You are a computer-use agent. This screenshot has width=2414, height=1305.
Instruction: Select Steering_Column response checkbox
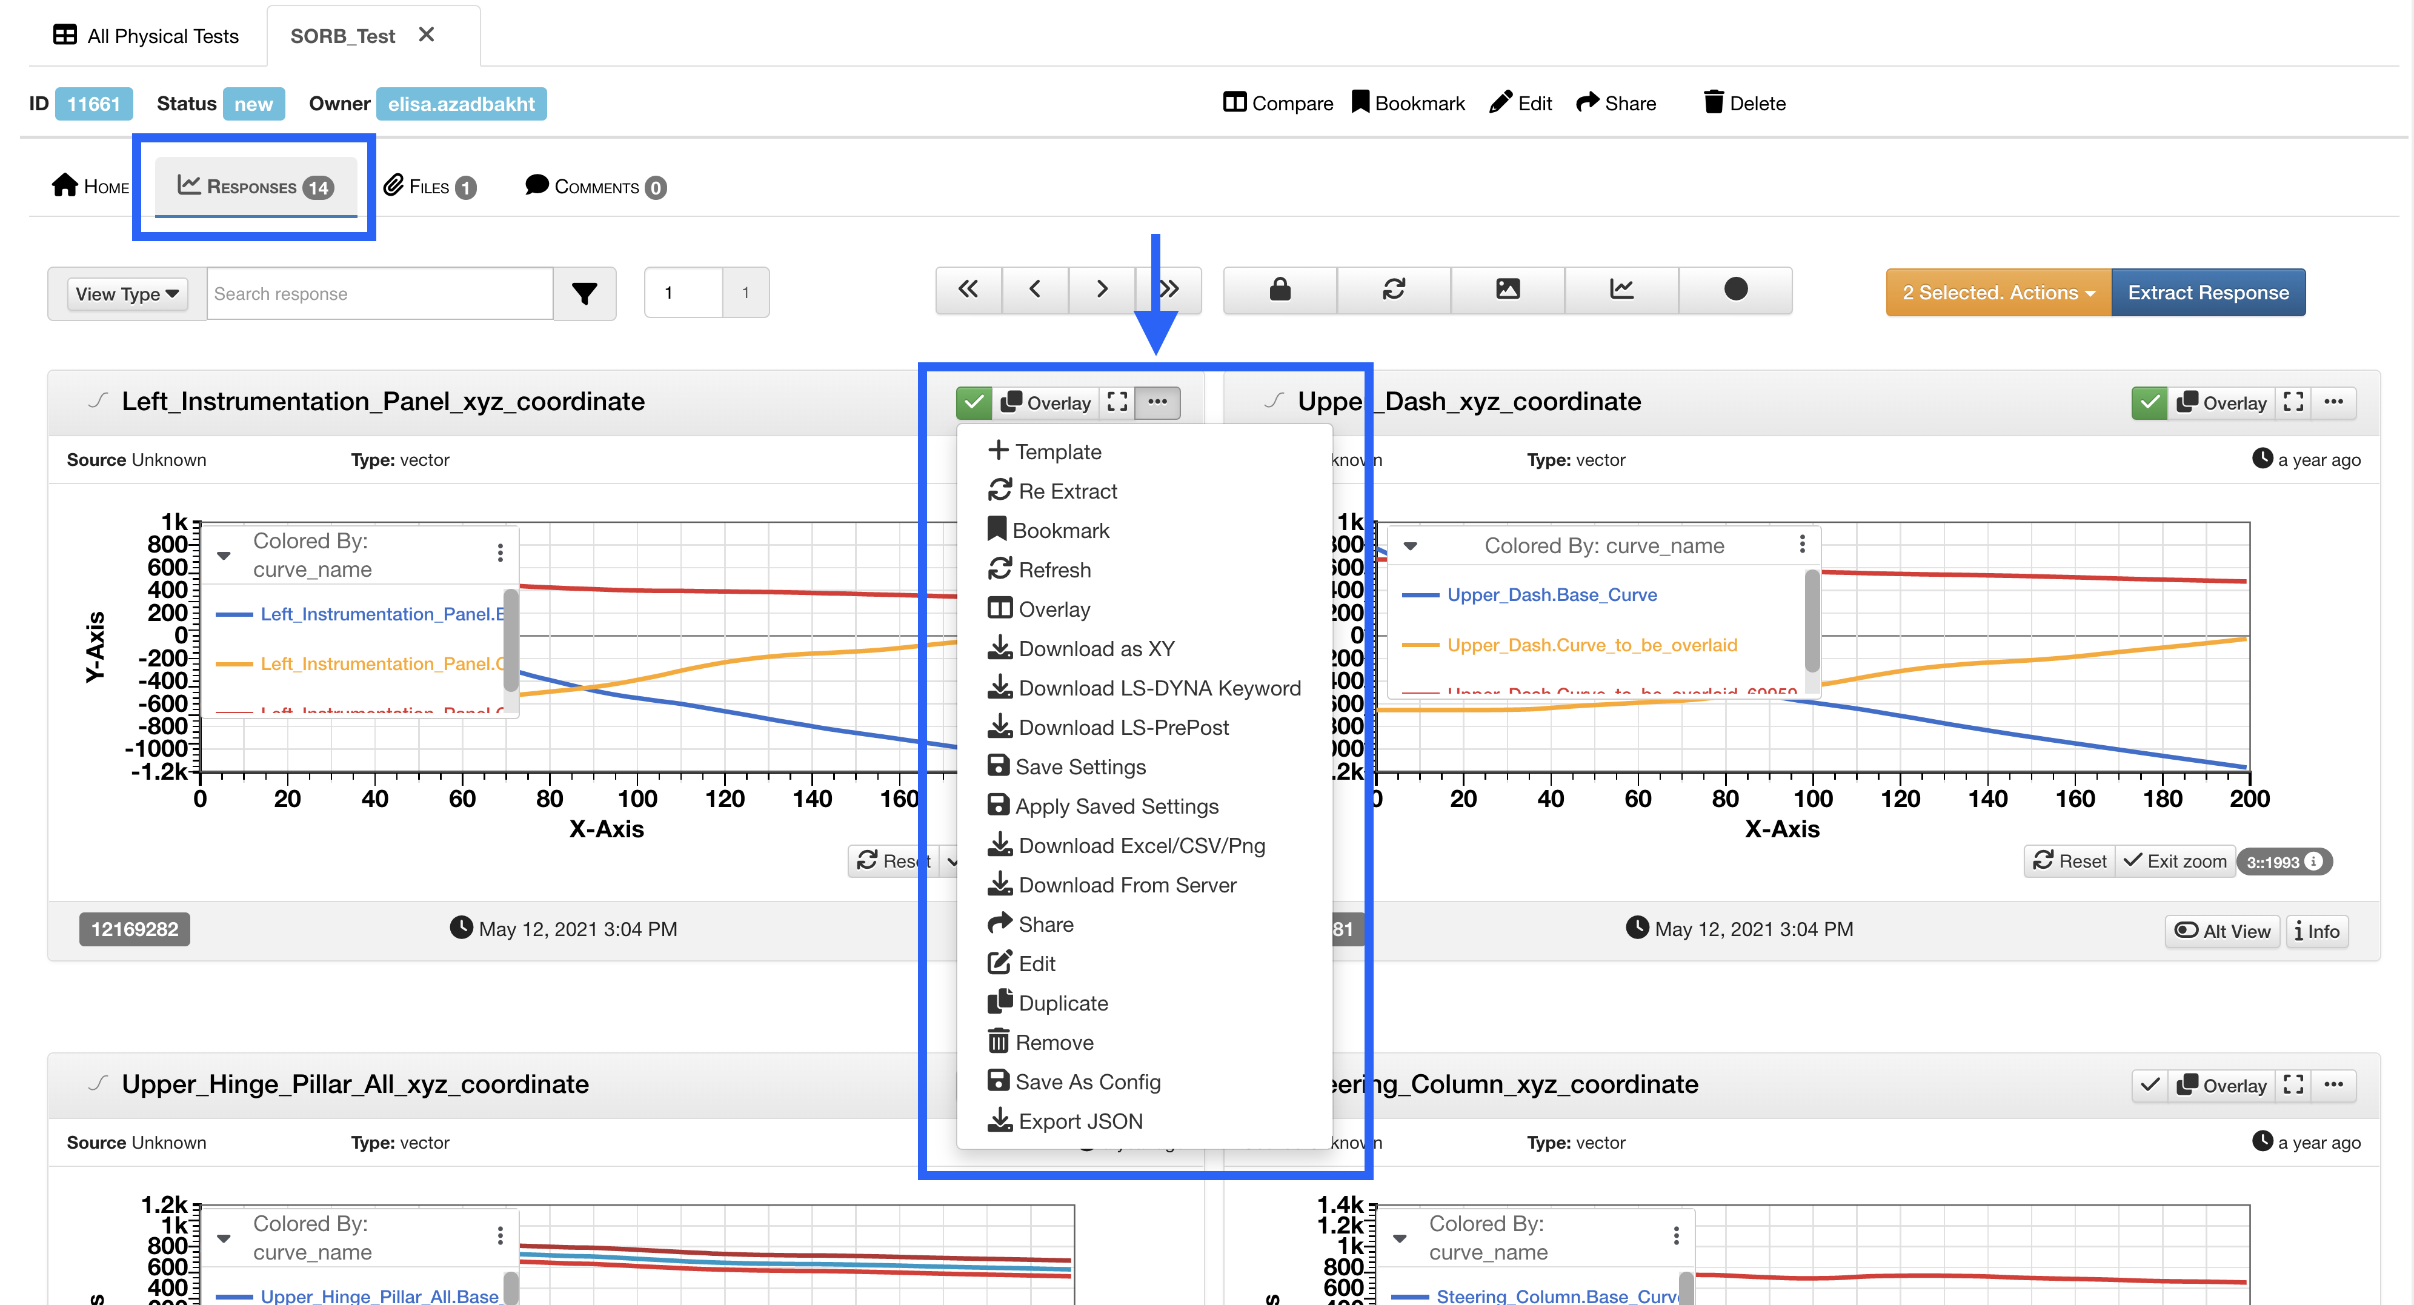[2150, 1086]
